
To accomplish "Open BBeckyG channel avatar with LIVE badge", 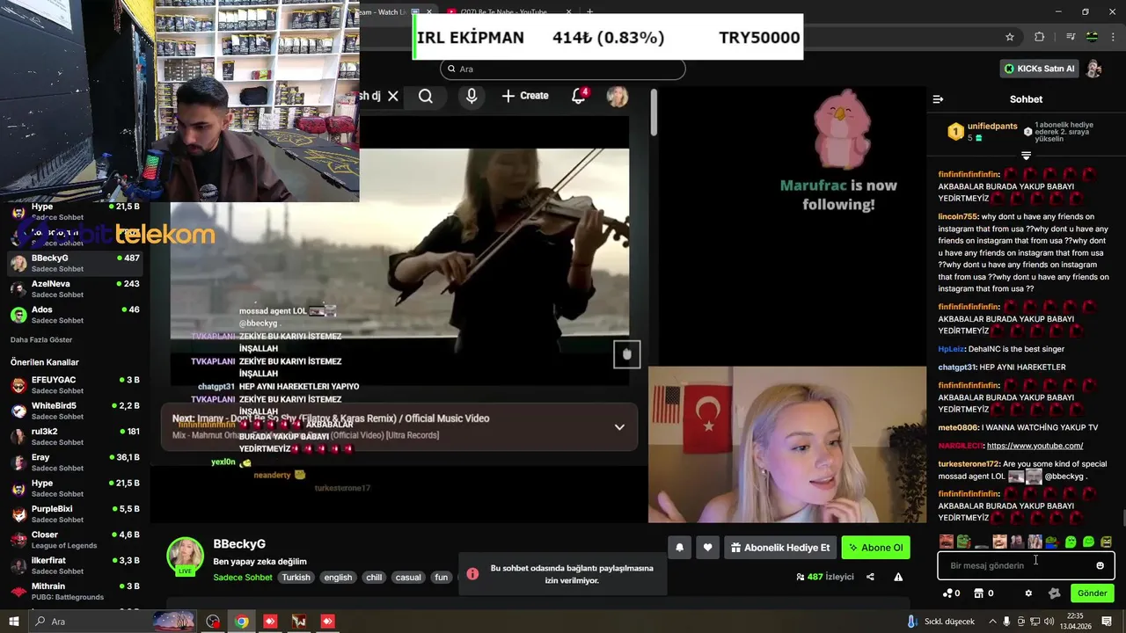I will pyautogui.click(x=186, y=556).
